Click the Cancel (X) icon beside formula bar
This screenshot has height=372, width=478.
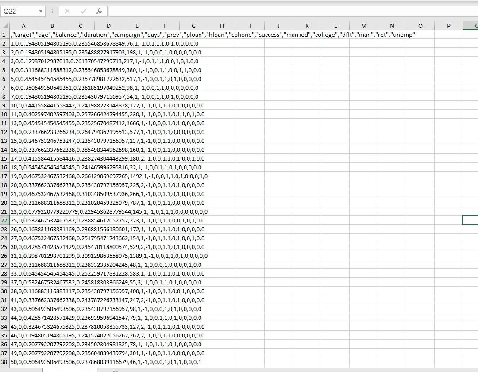[x=67, y=11]
